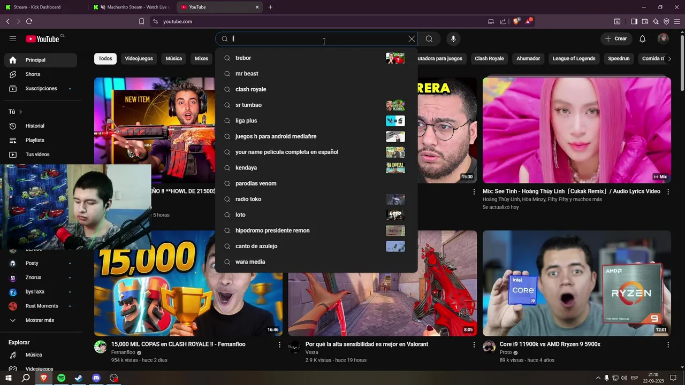Select the 'Speedrun' filter chip
The width and height of the screenshot is (685, 385).
click(619, 59)
